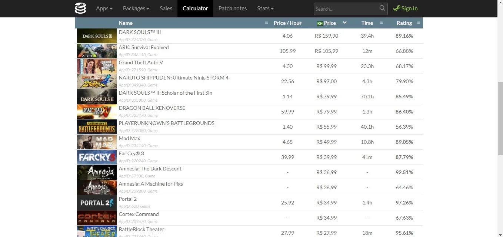Click the Portal 2 thumbnail image
The height and width of the screenshot is (237, 503).
point(97,203)
